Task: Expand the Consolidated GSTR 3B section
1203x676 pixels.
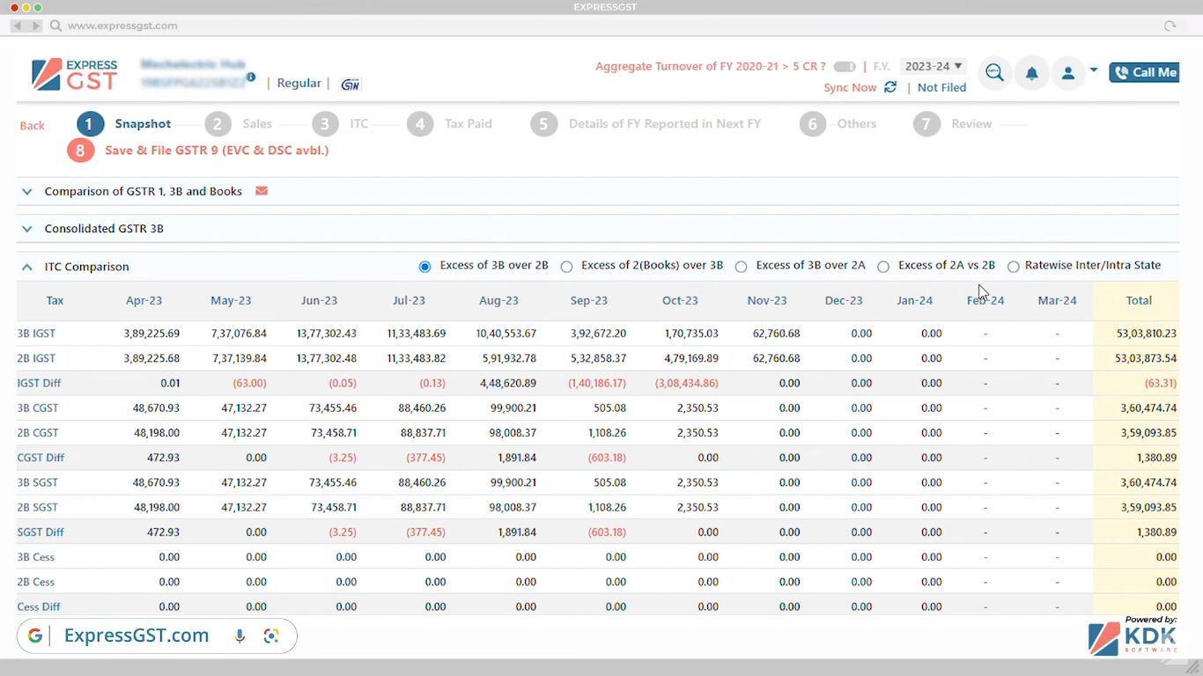Action: (x=26, y=228)
